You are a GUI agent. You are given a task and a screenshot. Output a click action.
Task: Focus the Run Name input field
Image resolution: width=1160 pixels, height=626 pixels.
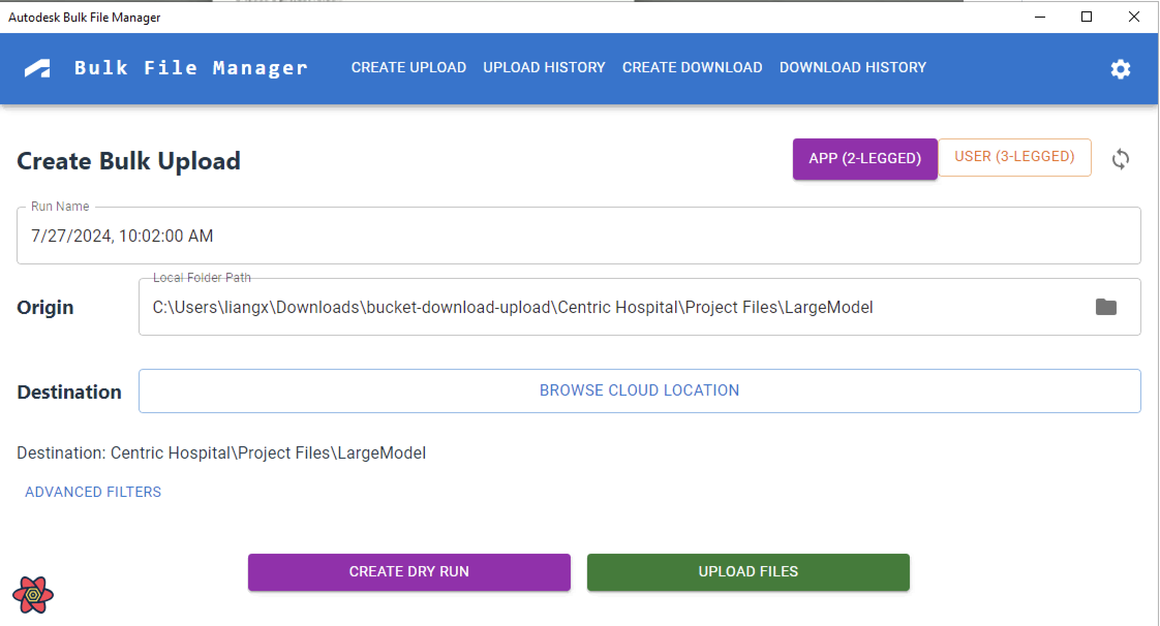[578, 236]
